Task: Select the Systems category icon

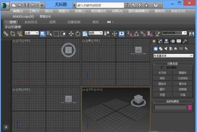Action: pos(186,49)
